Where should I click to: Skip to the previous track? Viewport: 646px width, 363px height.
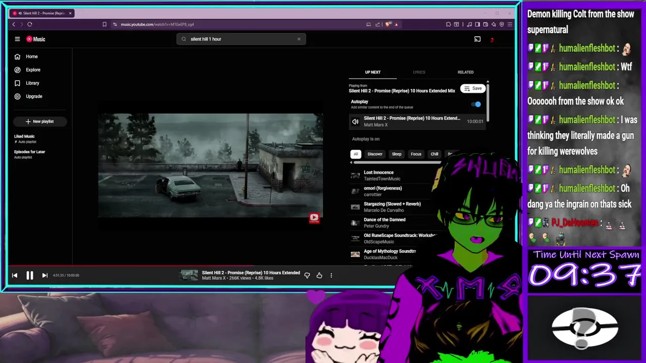15,275
